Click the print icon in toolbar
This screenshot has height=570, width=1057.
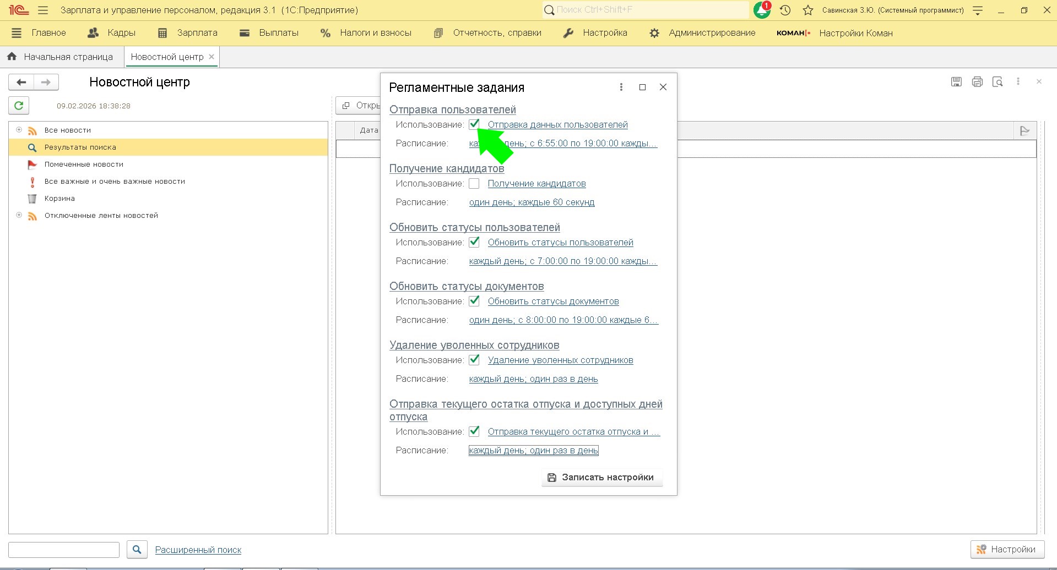pos(977,82)
